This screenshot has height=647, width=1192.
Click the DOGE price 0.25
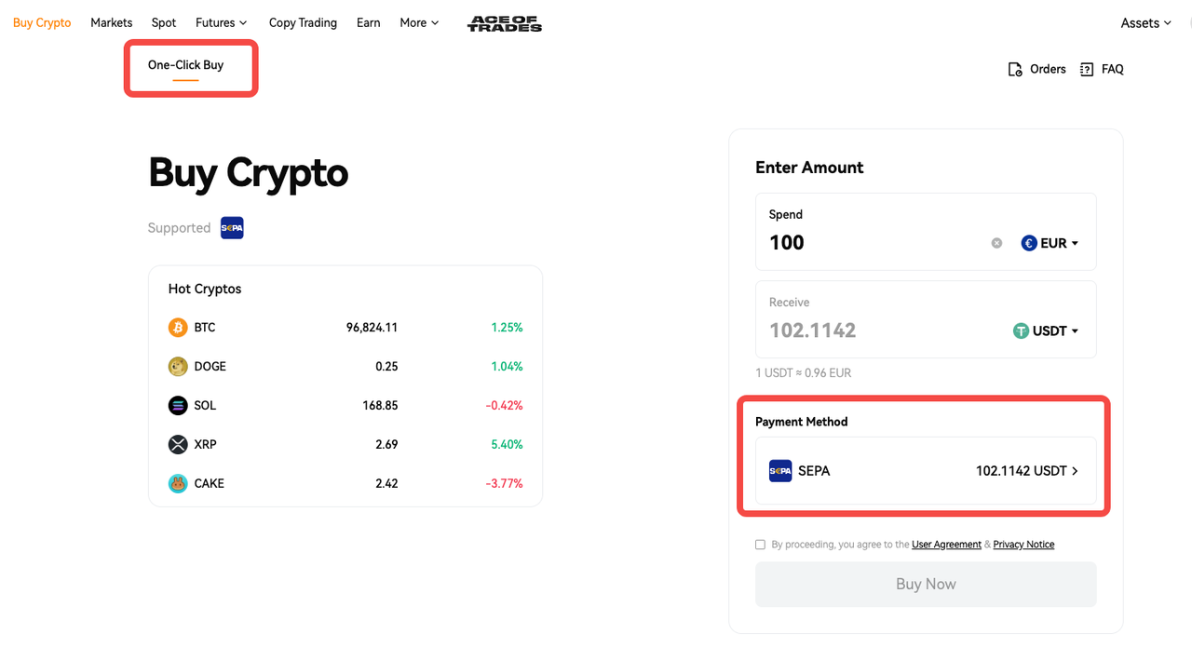386,367
